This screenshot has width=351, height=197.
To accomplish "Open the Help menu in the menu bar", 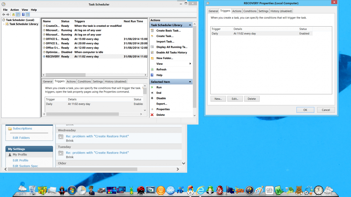I will click(x=34, y=10).
